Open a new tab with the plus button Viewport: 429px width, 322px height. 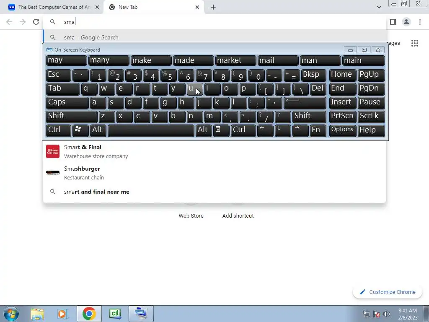pyautogui.click(x=213, y=8)
